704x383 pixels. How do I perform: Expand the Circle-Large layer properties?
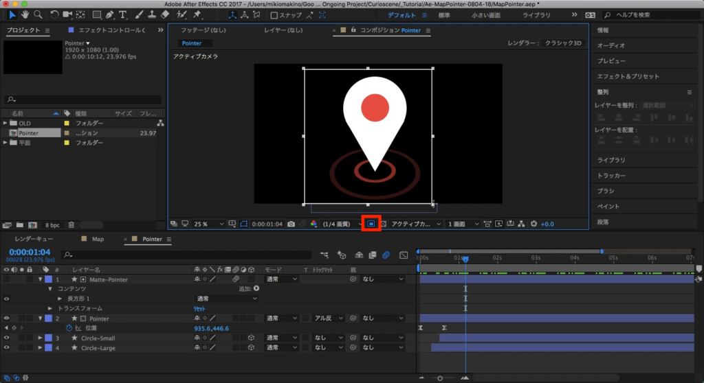[x=40, y=348]
